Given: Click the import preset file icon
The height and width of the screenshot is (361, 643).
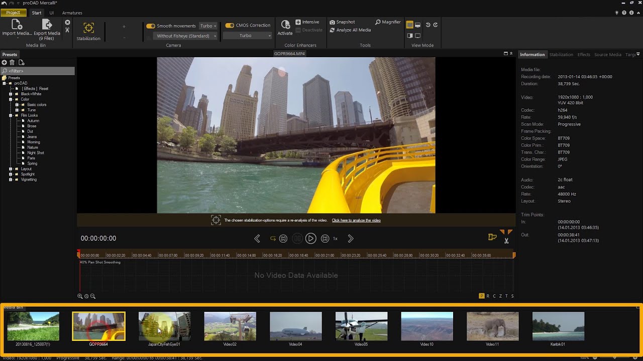Looking at the screenshot, I should (x=21, y=63).
